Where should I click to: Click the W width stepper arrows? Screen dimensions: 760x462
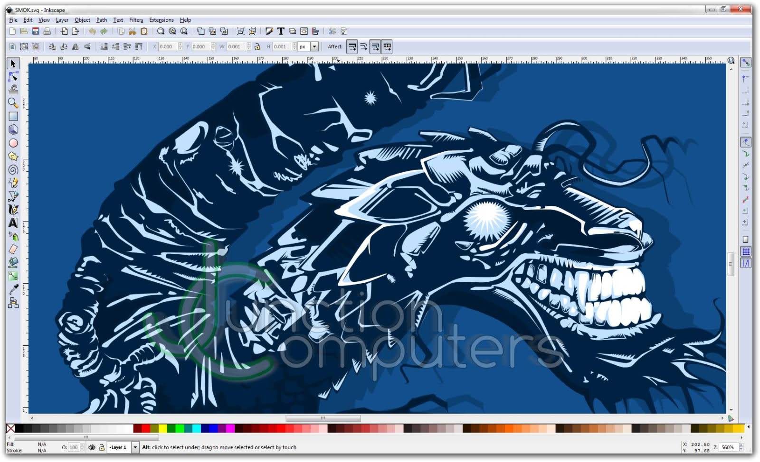249,46
